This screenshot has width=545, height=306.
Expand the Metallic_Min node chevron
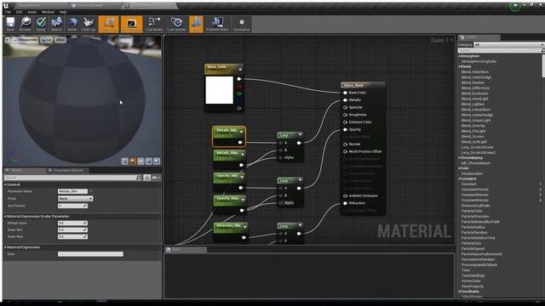(242, 133)
